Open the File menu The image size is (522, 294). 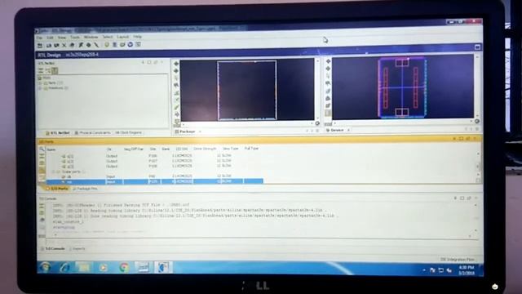40,38
